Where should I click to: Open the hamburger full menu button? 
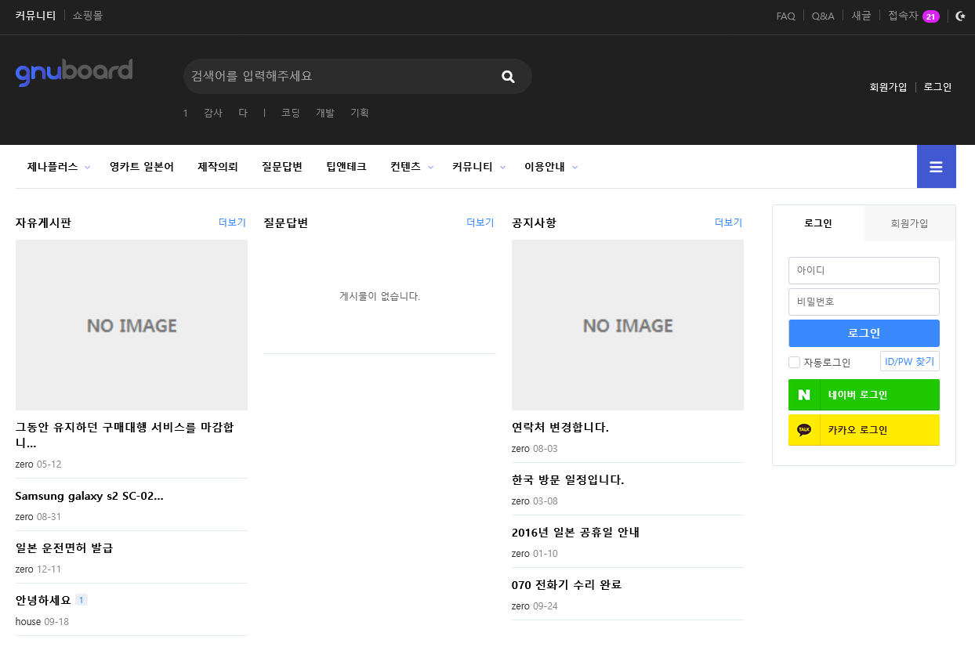[x=936, y=167]
